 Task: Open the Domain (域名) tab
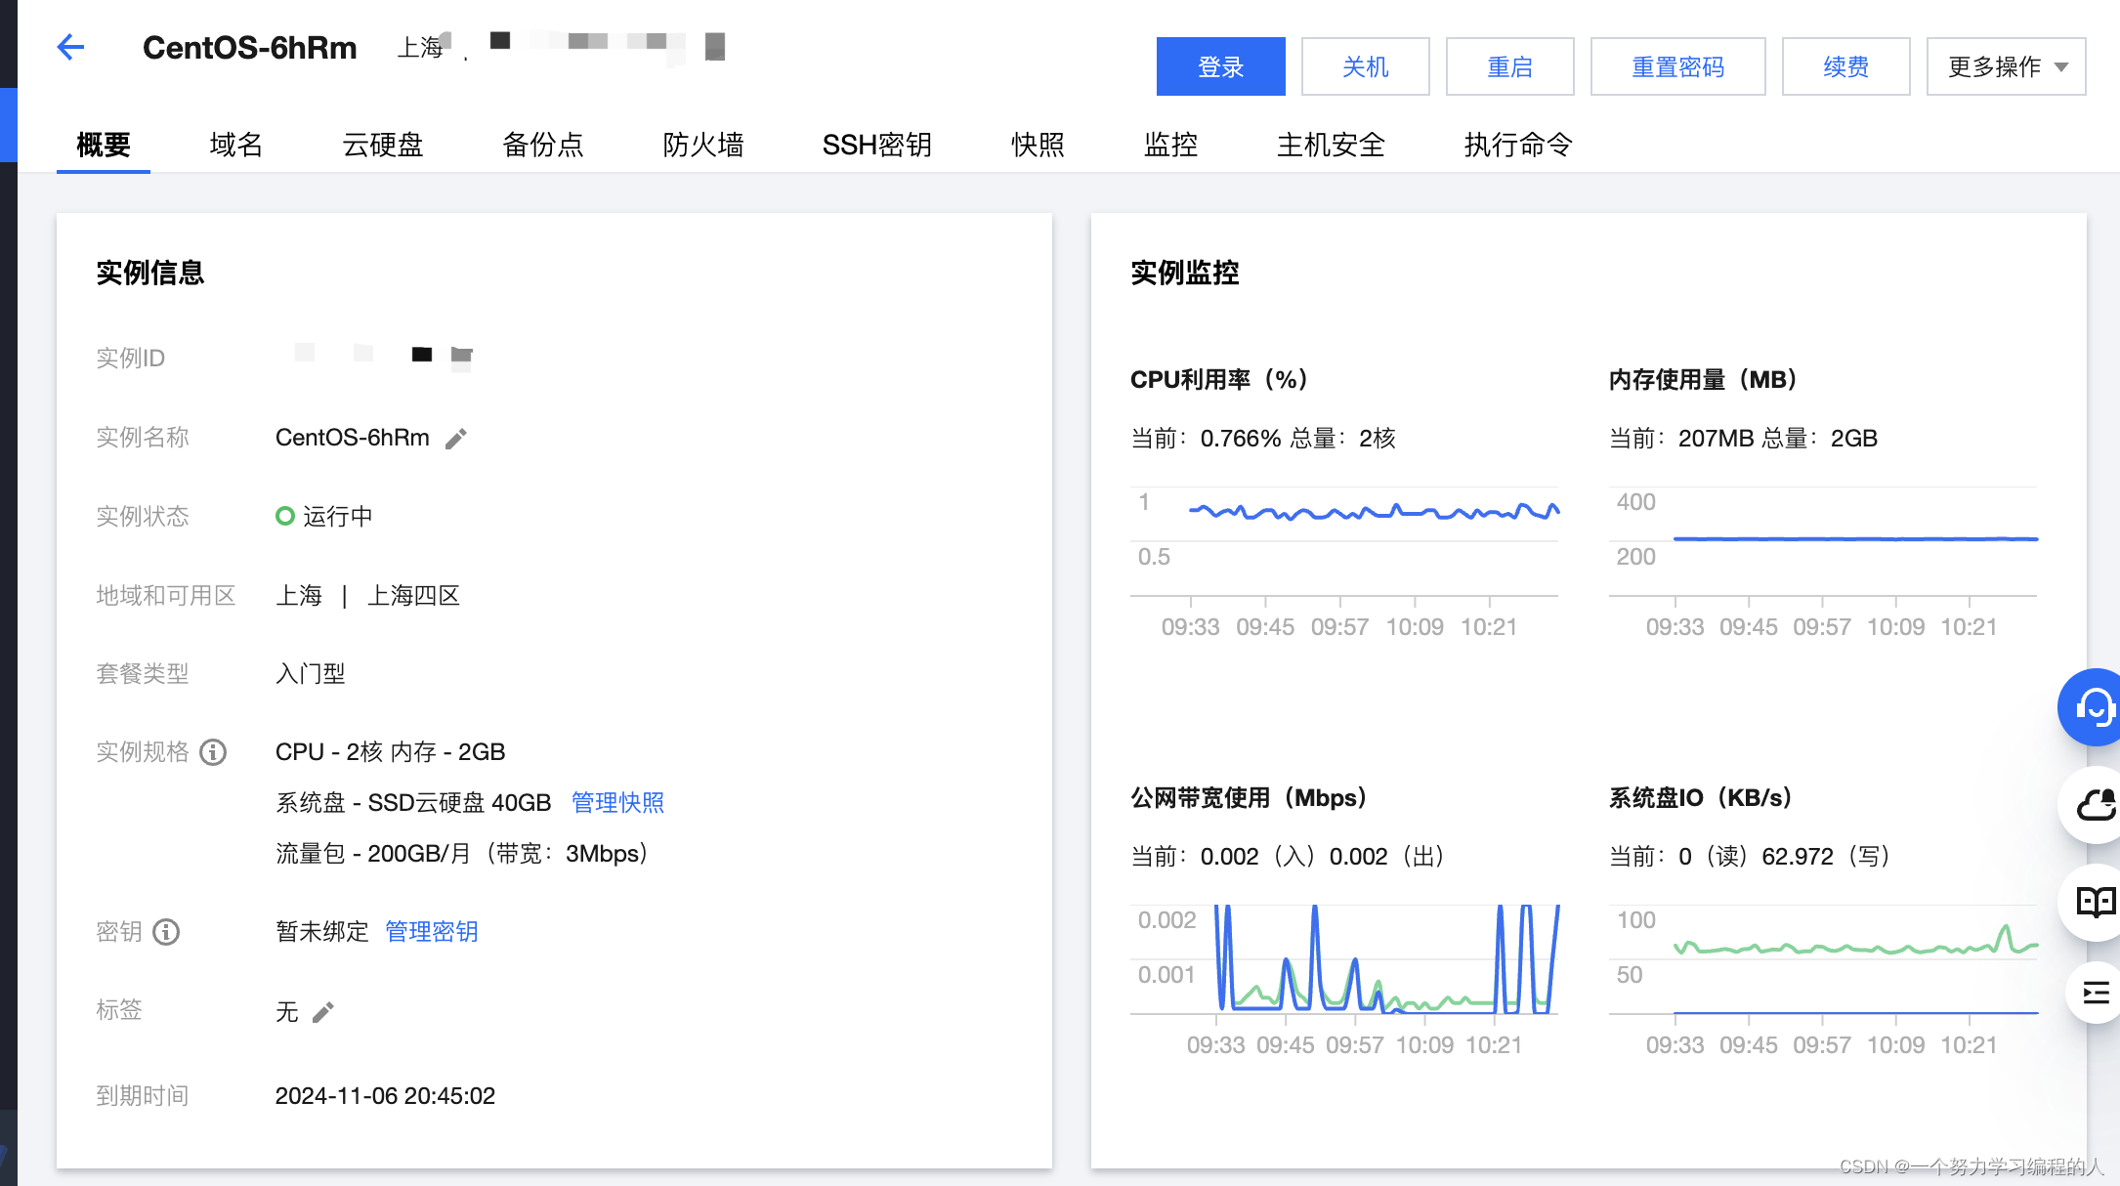(x=236, y=145)
